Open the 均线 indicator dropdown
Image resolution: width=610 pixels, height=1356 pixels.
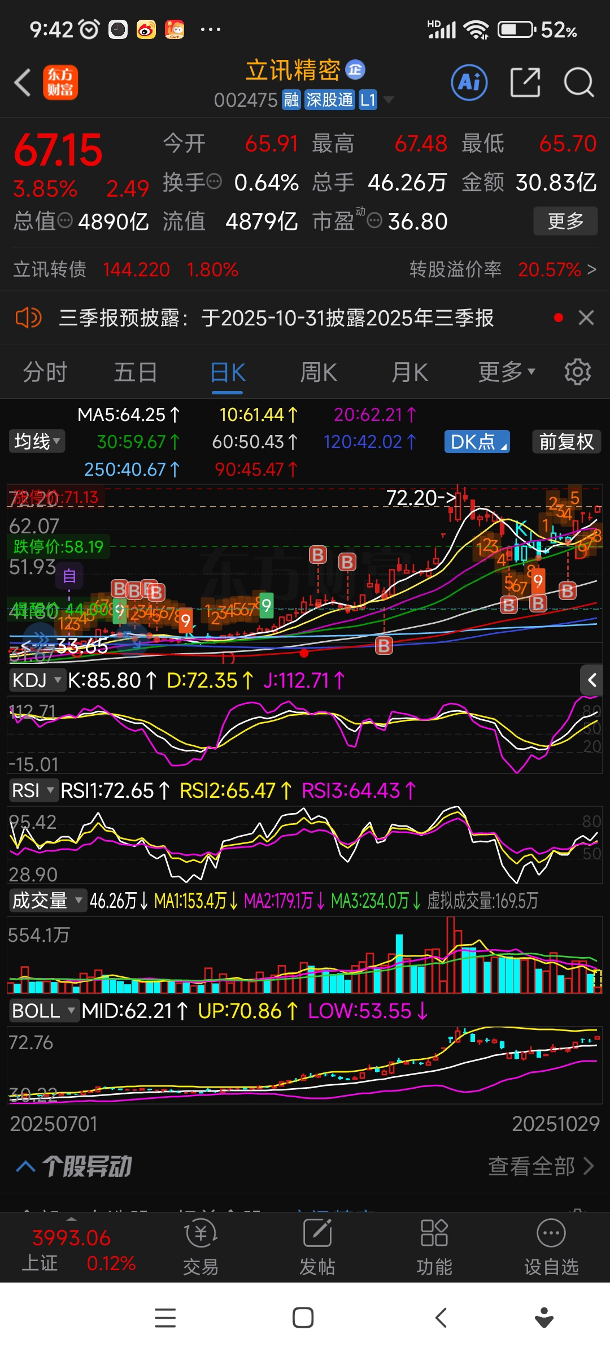coord(37,441)
